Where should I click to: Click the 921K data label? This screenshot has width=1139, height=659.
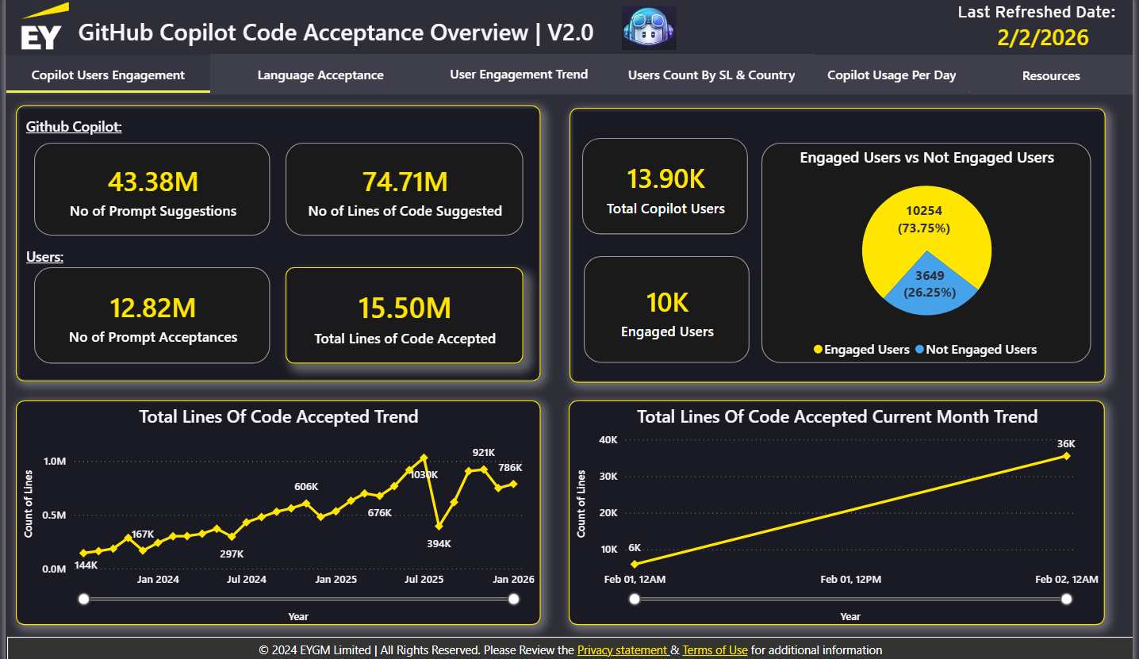pyautogui.click(x=483, y=452)
